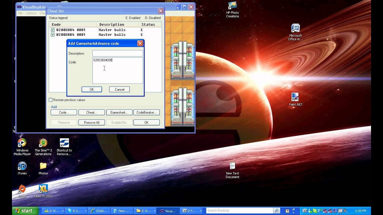This screenshot has height=215, width=383.
Task: Open Microsoft Office Word desktop shortcut
Action: 295,29
